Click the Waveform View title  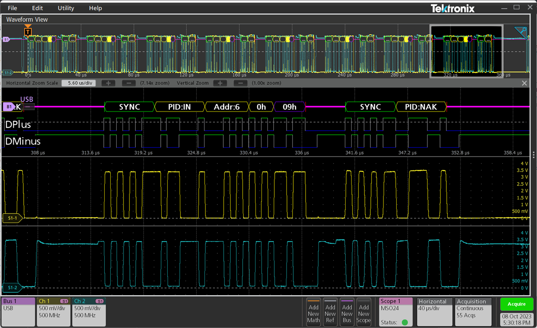point(27,20)
